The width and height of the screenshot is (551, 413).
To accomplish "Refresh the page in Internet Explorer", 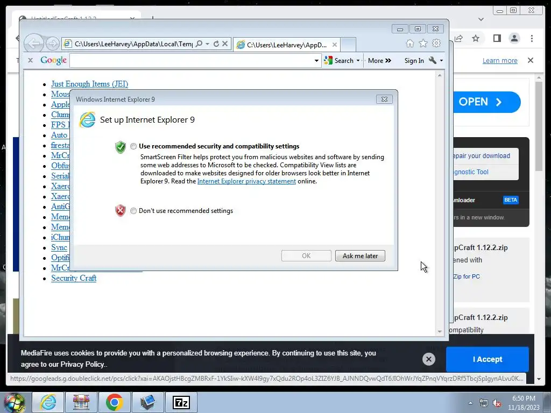I will tap(216, 44).
